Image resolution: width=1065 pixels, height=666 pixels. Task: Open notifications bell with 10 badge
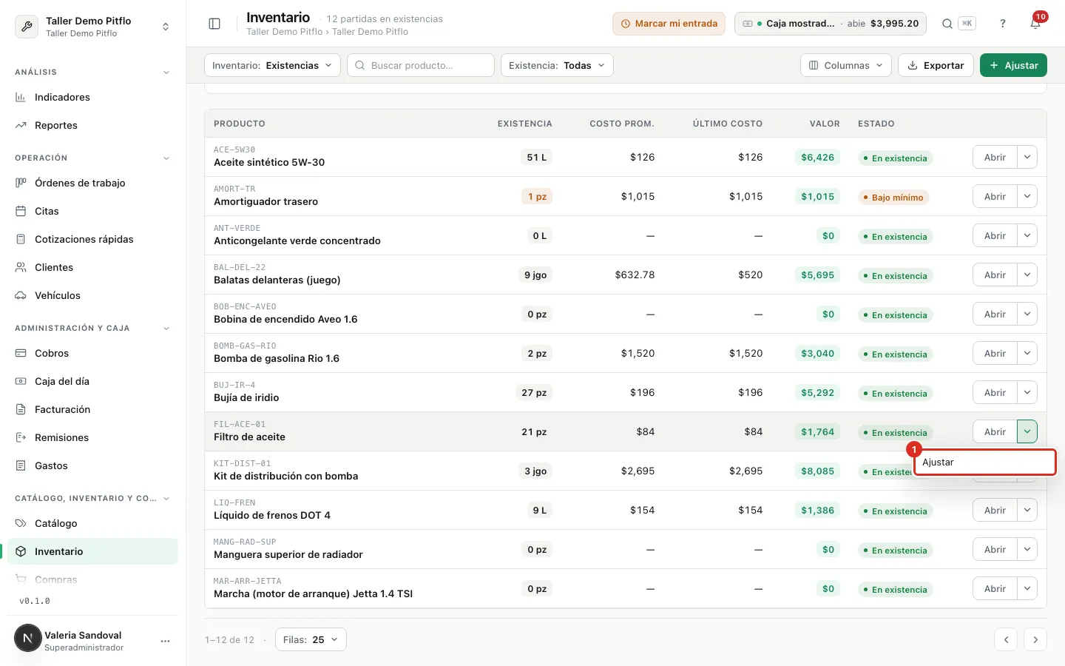(1035, 24)
